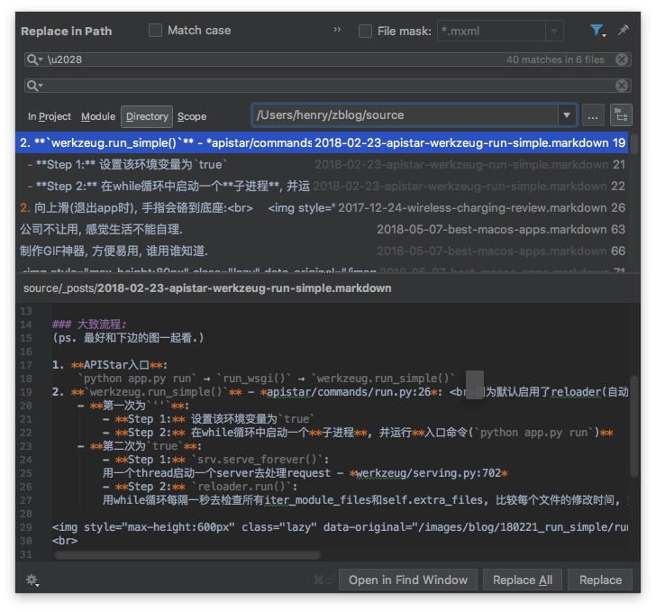Open the find results filter icon
Screen dimensions: 656x612
coord(597,31)
